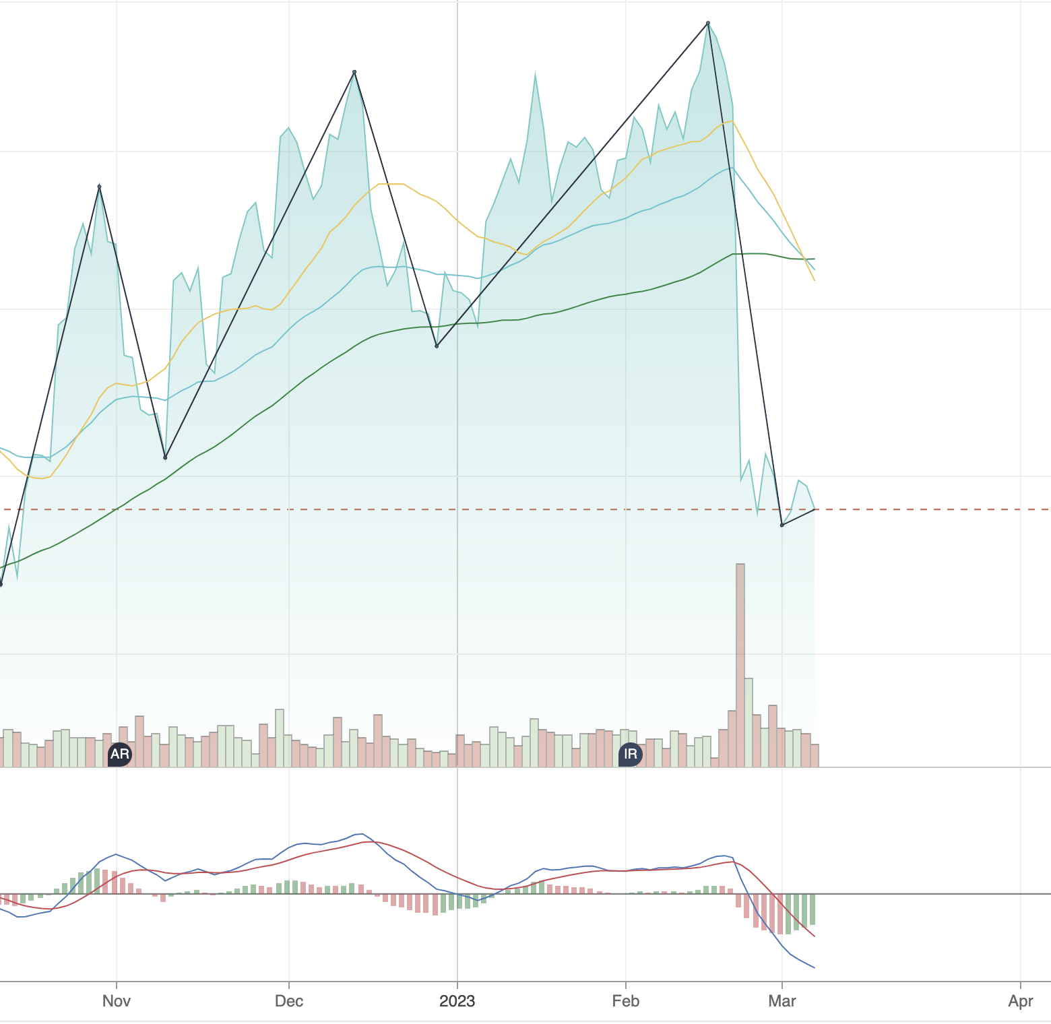Select the December trendline peak point
This screenshot has height=1024, width=1051.
click(354, 71)
